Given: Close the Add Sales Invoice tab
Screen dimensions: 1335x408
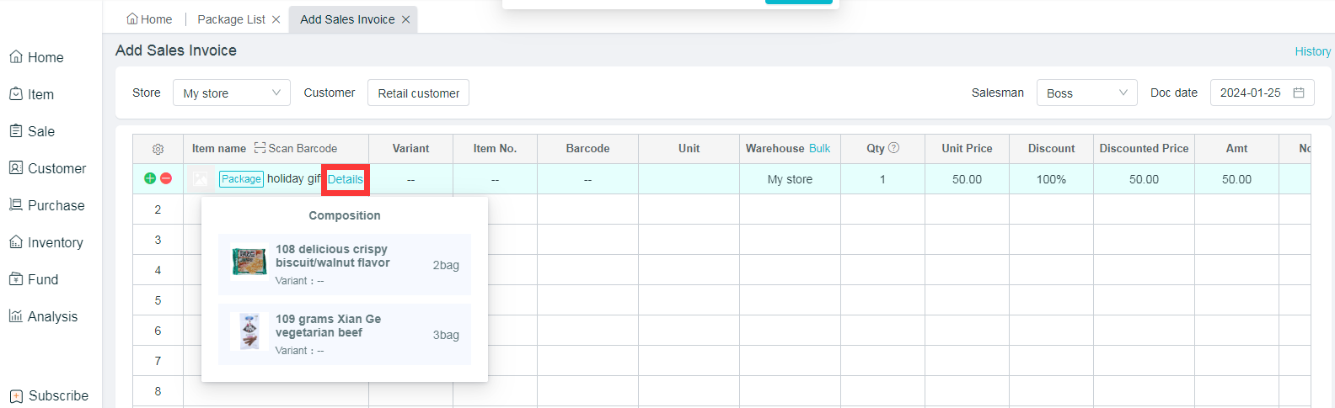Looking at the screenshot, I should [x=405, y=19].
